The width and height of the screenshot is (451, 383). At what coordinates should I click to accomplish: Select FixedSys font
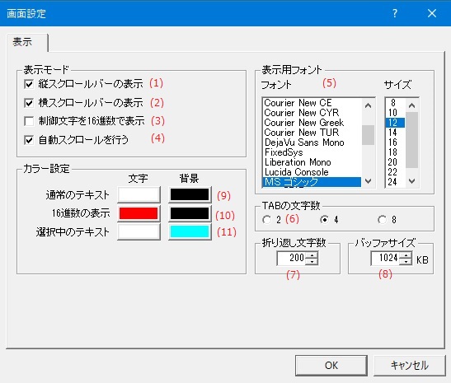(312, 152)
